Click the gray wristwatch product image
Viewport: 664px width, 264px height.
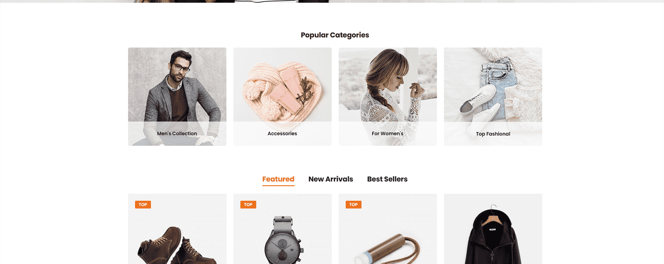tap(282, 241)
